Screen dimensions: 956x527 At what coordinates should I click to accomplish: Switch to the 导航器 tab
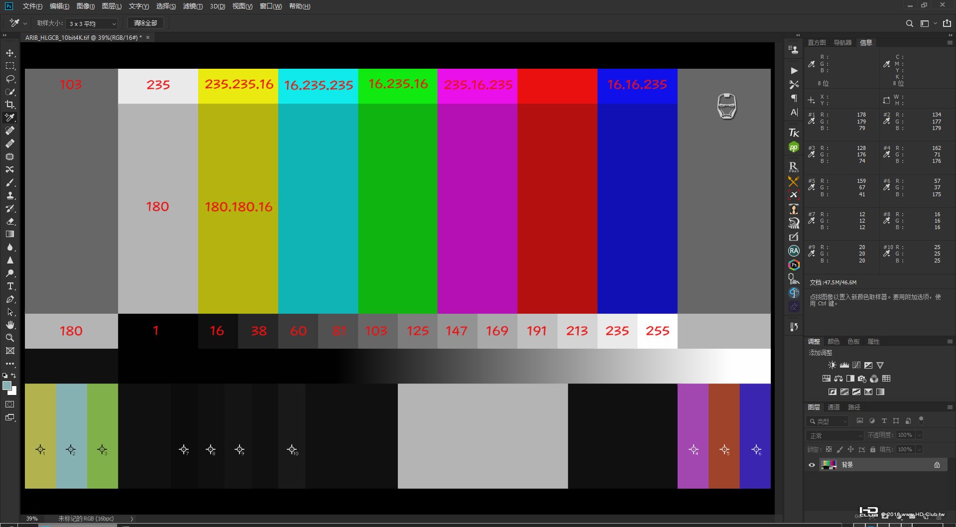[x=842, y=43]
